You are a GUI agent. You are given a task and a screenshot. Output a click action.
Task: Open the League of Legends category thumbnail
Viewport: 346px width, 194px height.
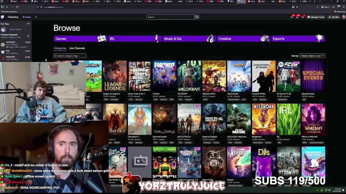tap(115, 76)
